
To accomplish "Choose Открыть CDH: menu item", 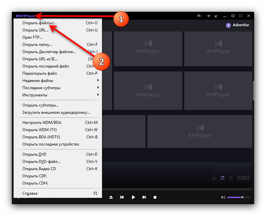I will (58, 183).
